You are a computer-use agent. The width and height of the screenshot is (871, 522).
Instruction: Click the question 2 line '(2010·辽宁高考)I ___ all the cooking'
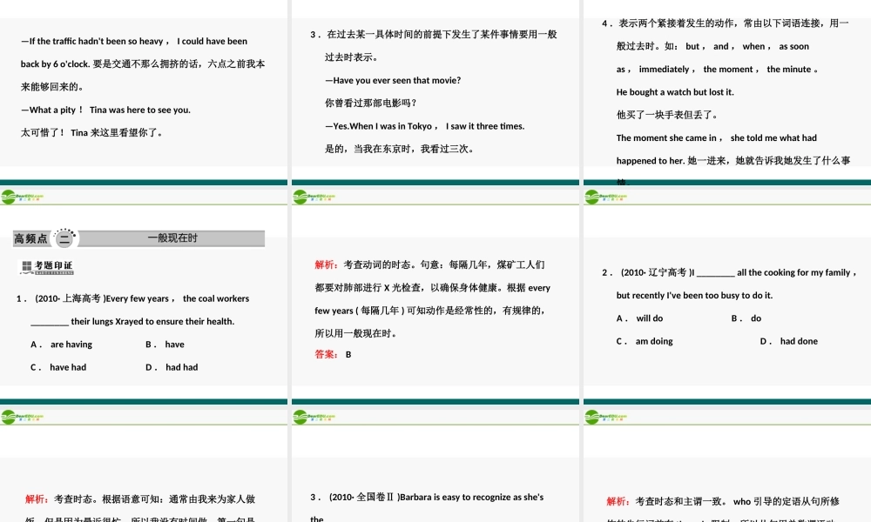tap(729, 272)
